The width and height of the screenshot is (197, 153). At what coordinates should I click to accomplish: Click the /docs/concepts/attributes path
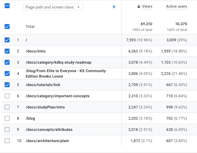click(x=49, y=130)
